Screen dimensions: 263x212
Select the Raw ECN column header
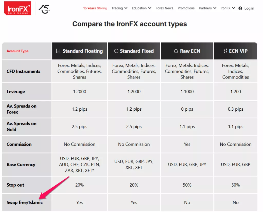click(187, 51)
